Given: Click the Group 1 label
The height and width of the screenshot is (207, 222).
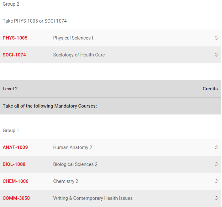Looking at the screenshot, I should point(11,130).
